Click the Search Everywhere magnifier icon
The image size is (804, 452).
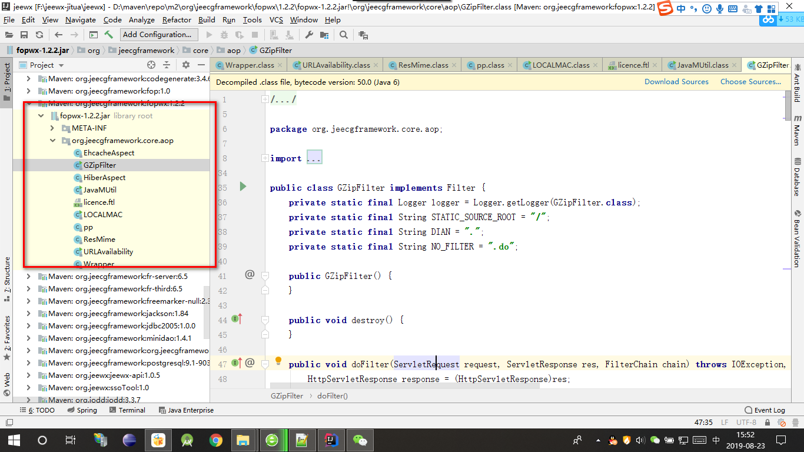tap(344, 35)
